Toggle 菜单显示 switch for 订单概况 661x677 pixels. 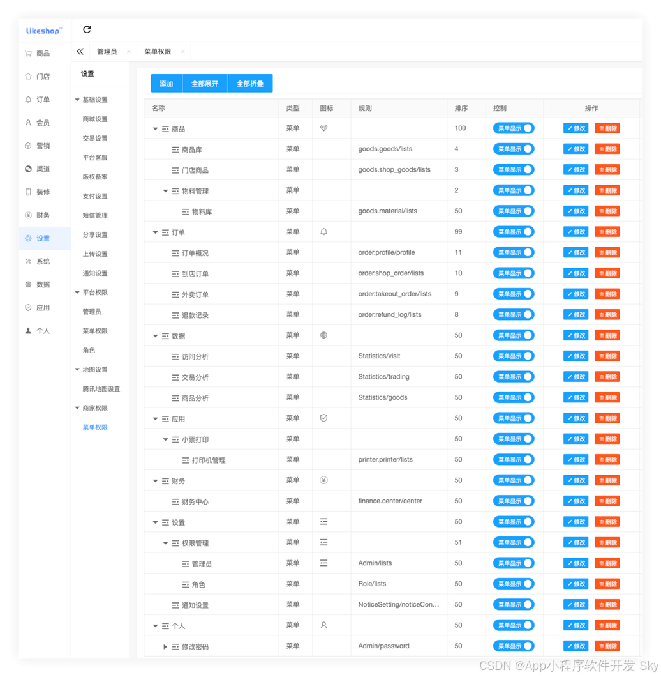click(514, 252)
